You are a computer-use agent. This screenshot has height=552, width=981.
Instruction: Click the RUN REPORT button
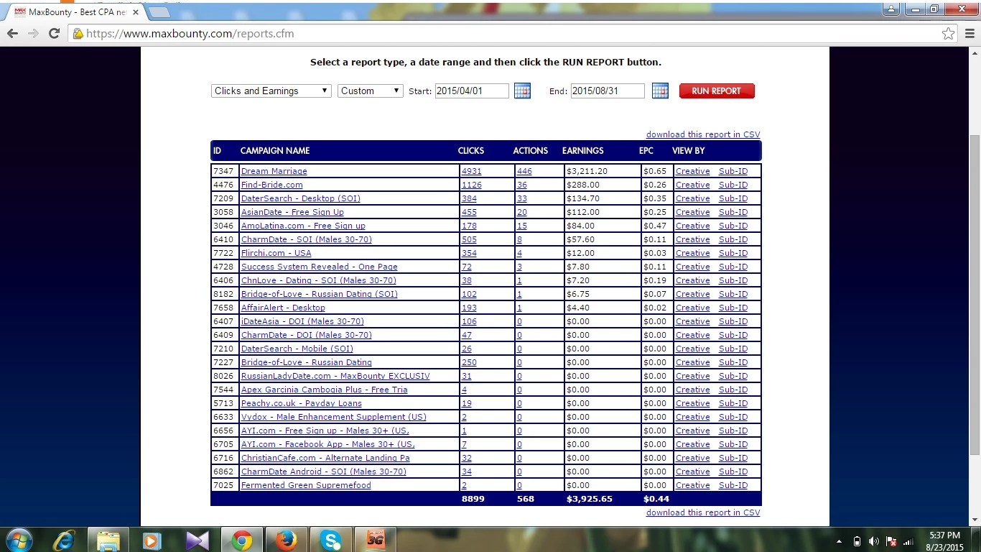717,91
